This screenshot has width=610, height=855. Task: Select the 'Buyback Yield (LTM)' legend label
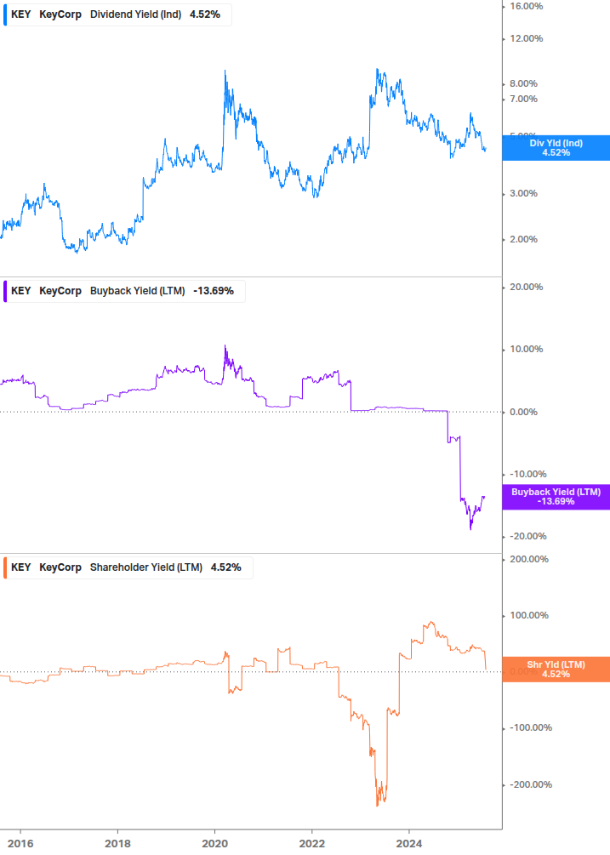[x=137, y=291]
